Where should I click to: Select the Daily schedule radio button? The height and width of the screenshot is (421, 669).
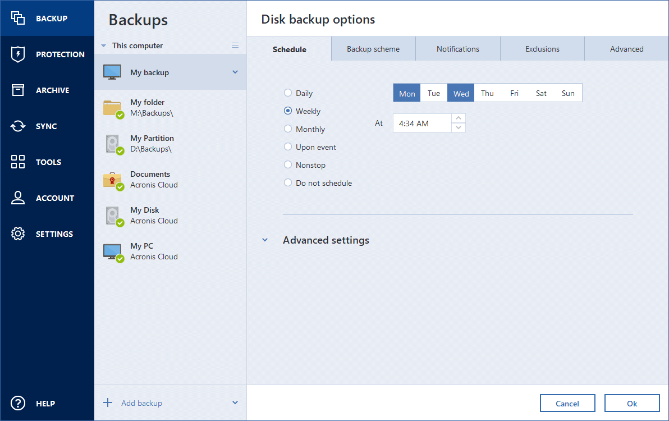coord(288,93)
